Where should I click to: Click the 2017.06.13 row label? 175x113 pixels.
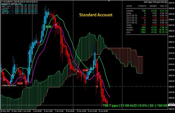132,20
